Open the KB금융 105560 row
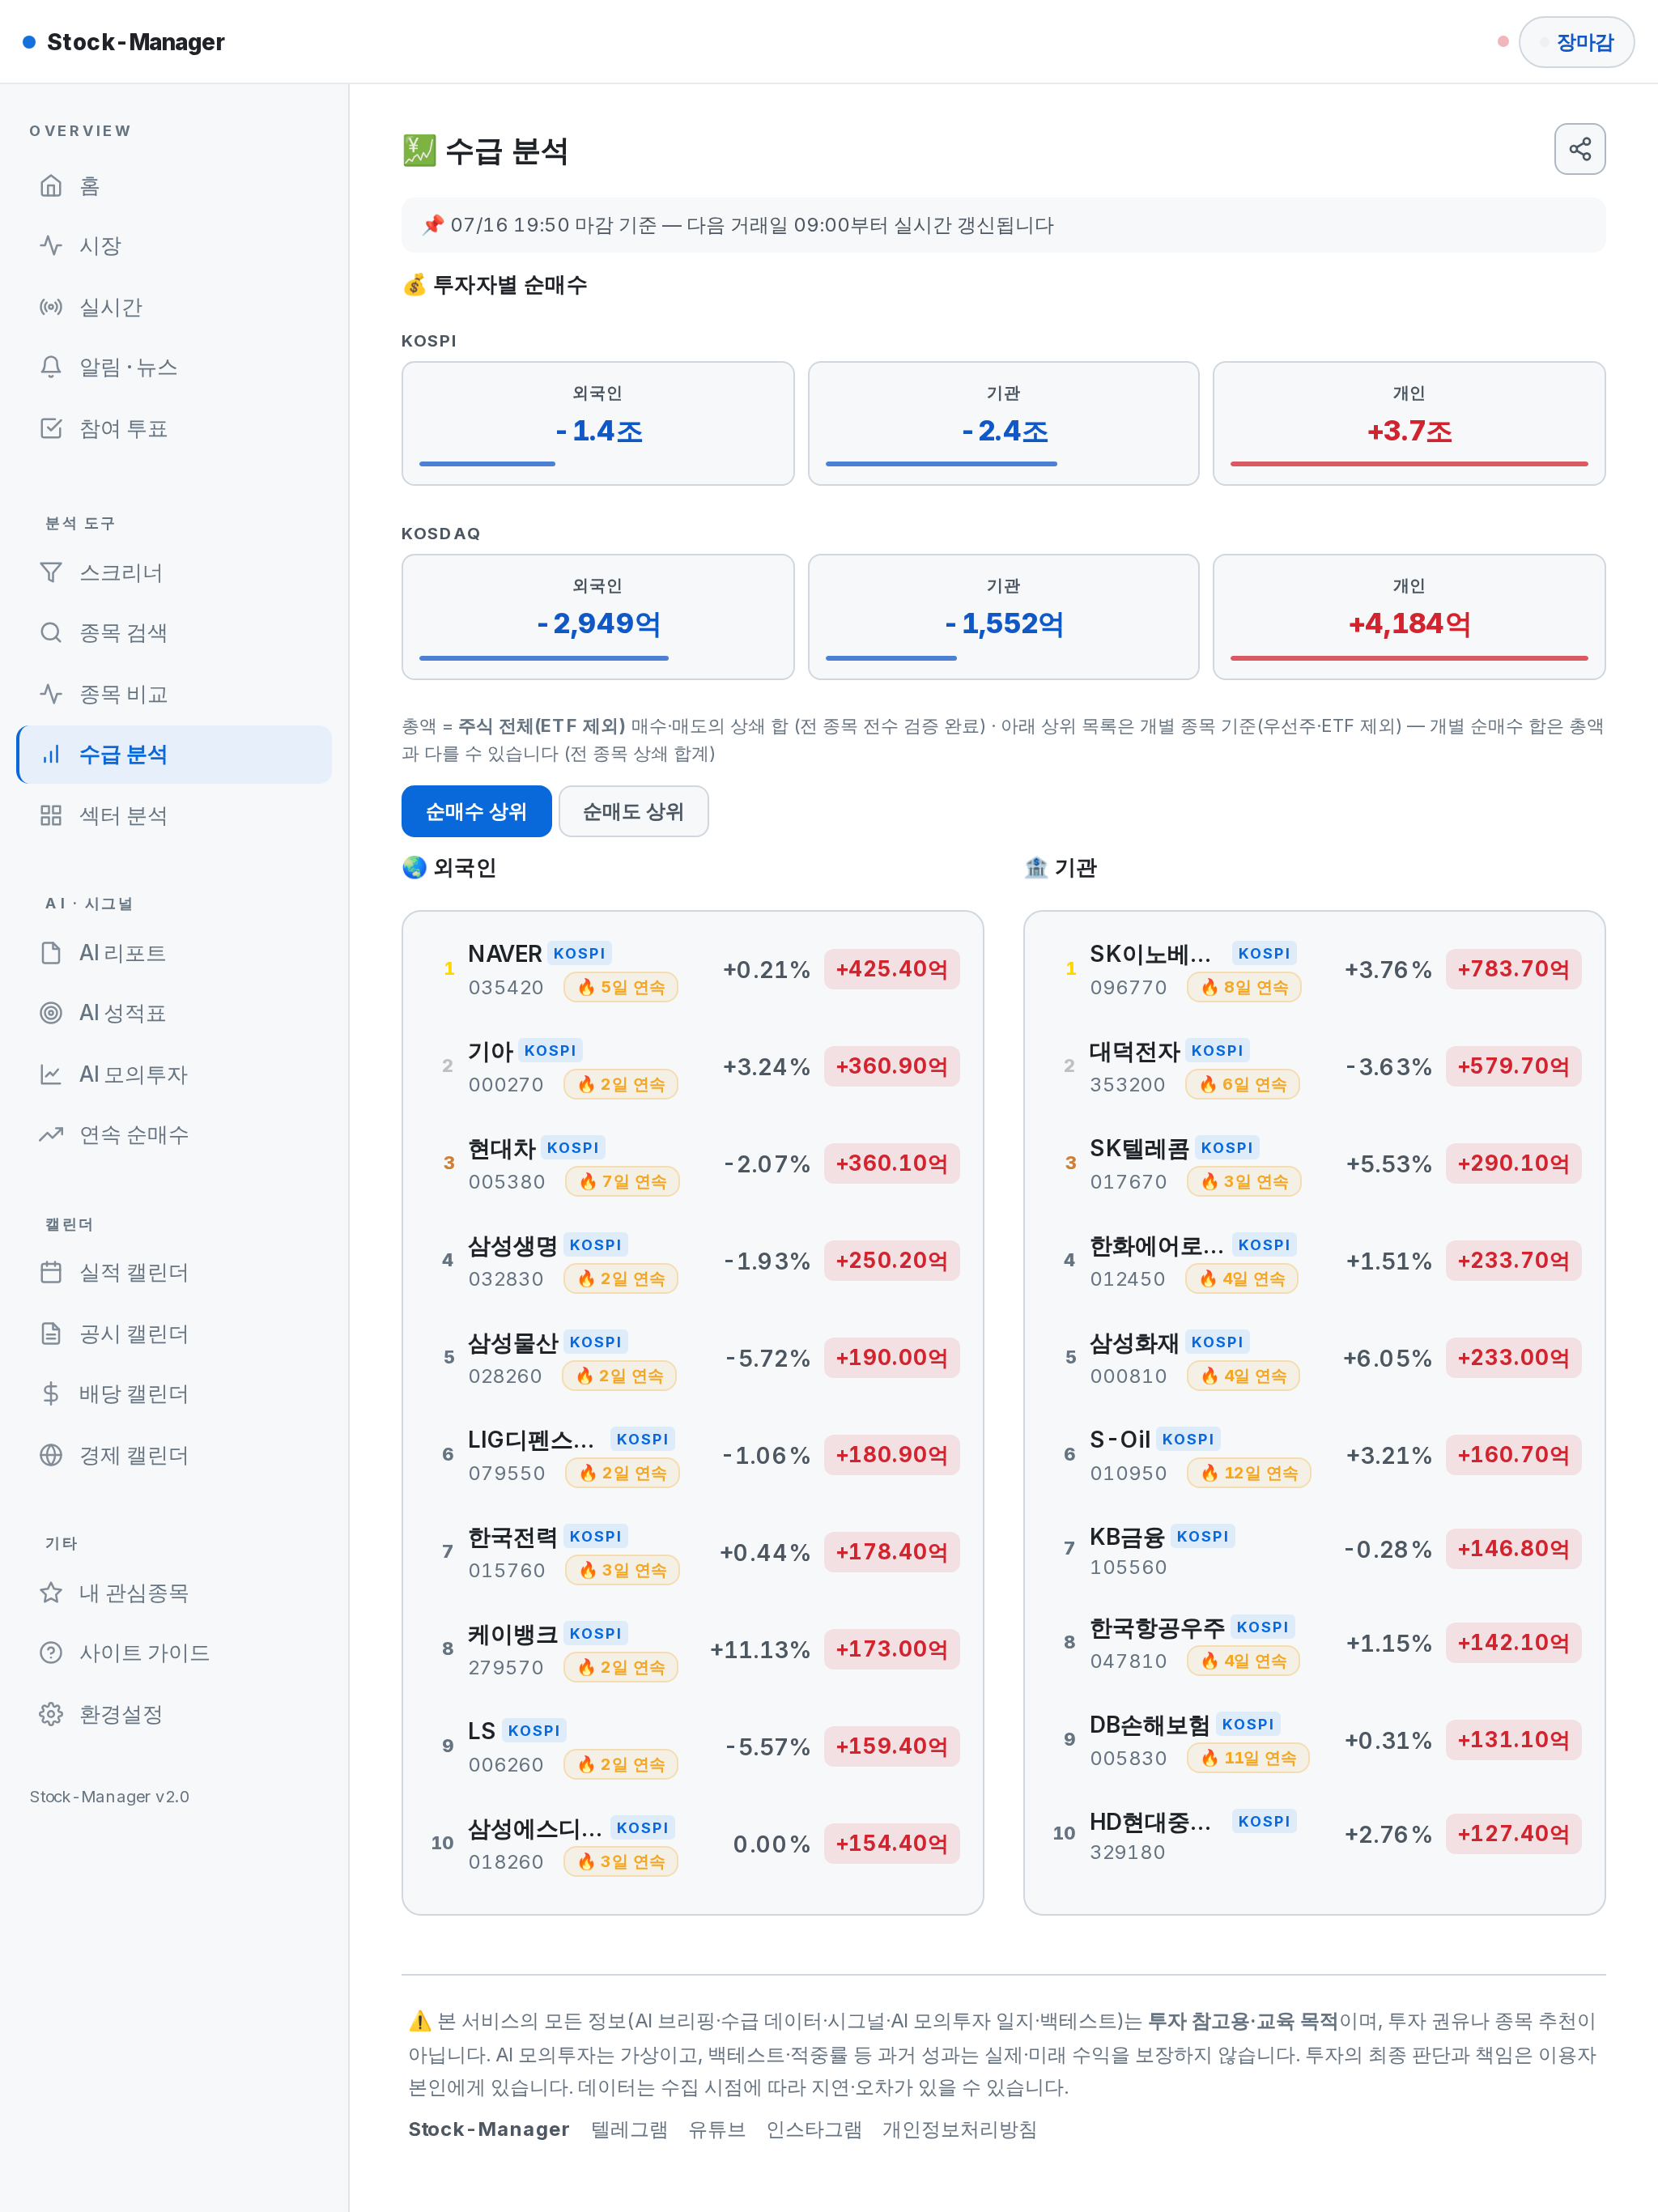1658x2212 pixels. (1314, 1550)
